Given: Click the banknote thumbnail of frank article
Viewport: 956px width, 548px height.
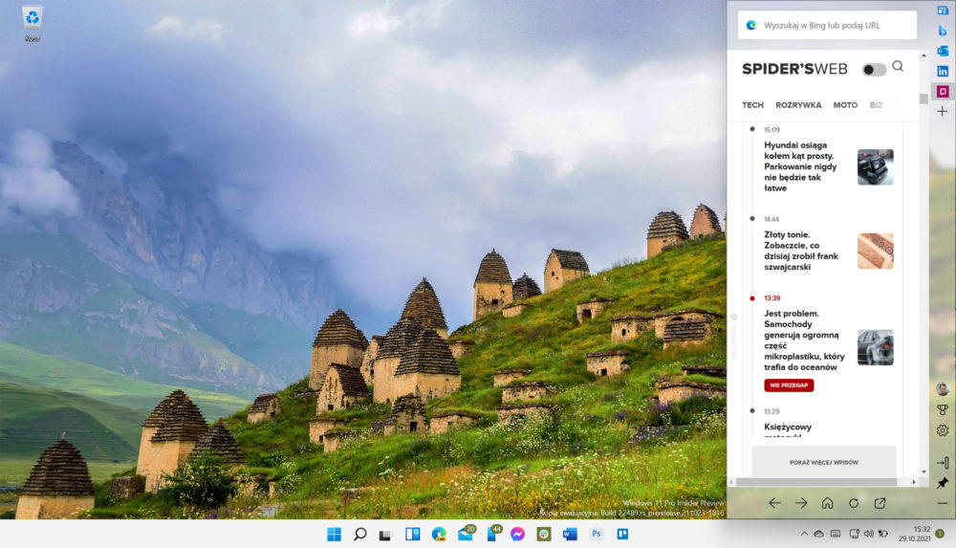Looking at the screenshot, I should coord(875,251).
